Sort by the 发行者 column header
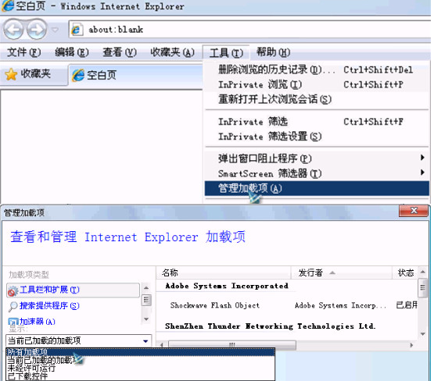The image size is (434, 381). coord(342,272)
